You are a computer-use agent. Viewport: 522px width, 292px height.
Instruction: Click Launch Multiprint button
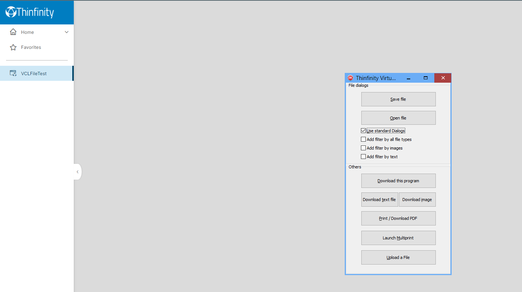398,238
